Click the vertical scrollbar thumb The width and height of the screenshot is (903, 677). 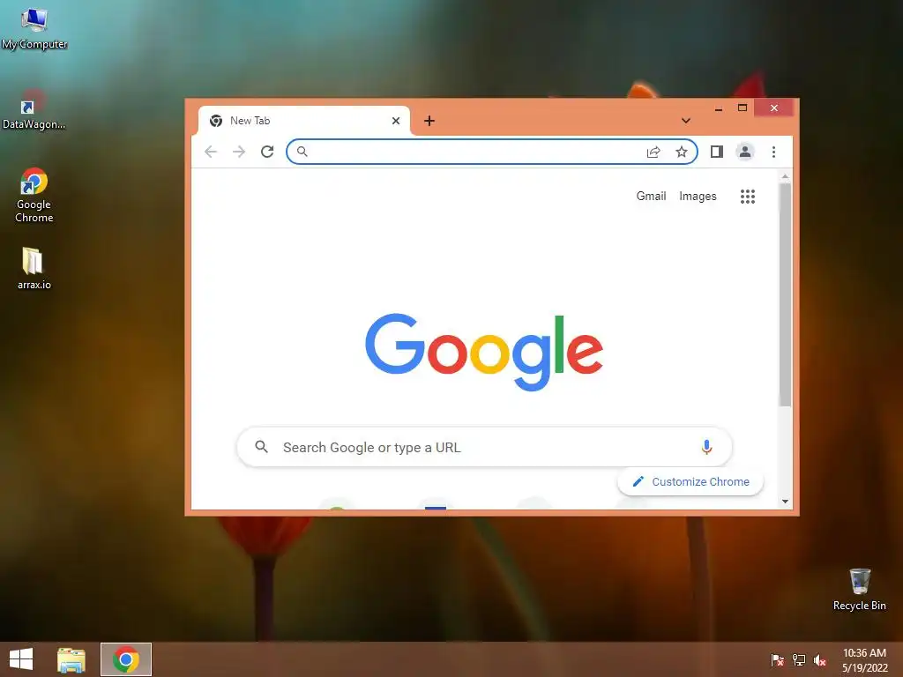click(785, 294)
